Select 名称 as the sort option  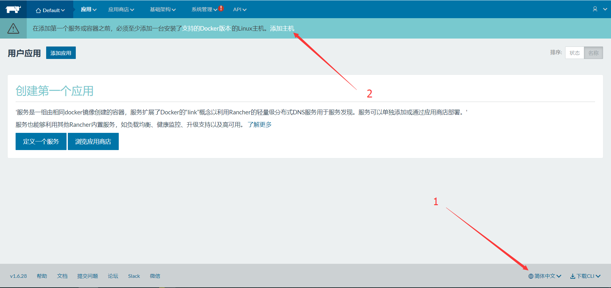pos(593,53)
